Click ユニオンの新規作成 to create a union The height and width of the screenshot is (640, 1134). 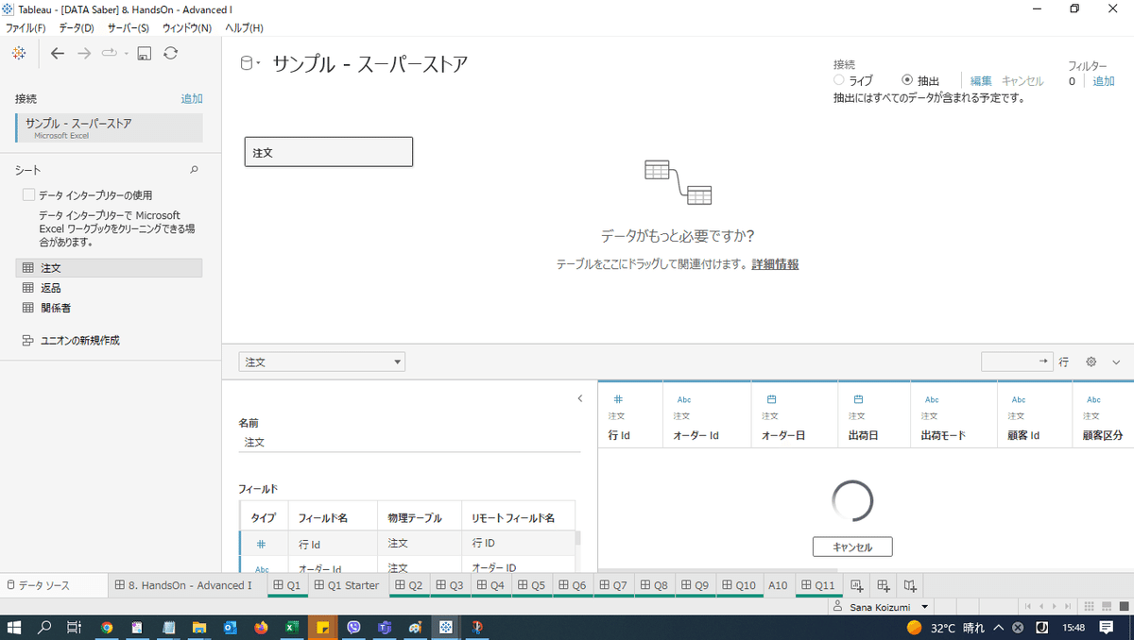pos(71,340)
